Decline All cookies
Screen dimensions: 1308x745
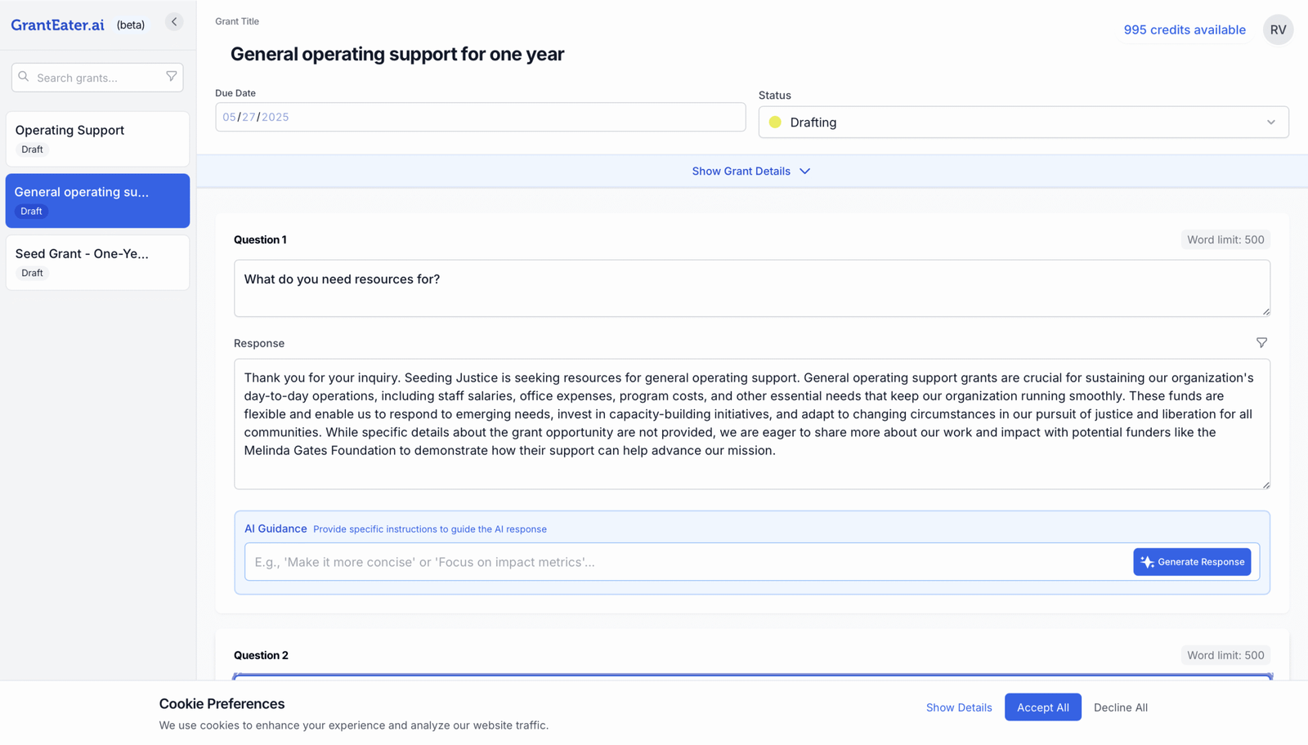pyautogui.click(x=1120, y=707)
